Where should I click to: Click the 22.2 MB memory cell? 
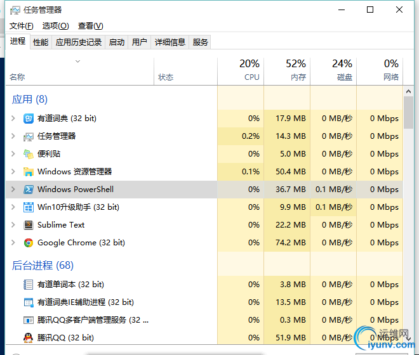[x=287, y=225]
